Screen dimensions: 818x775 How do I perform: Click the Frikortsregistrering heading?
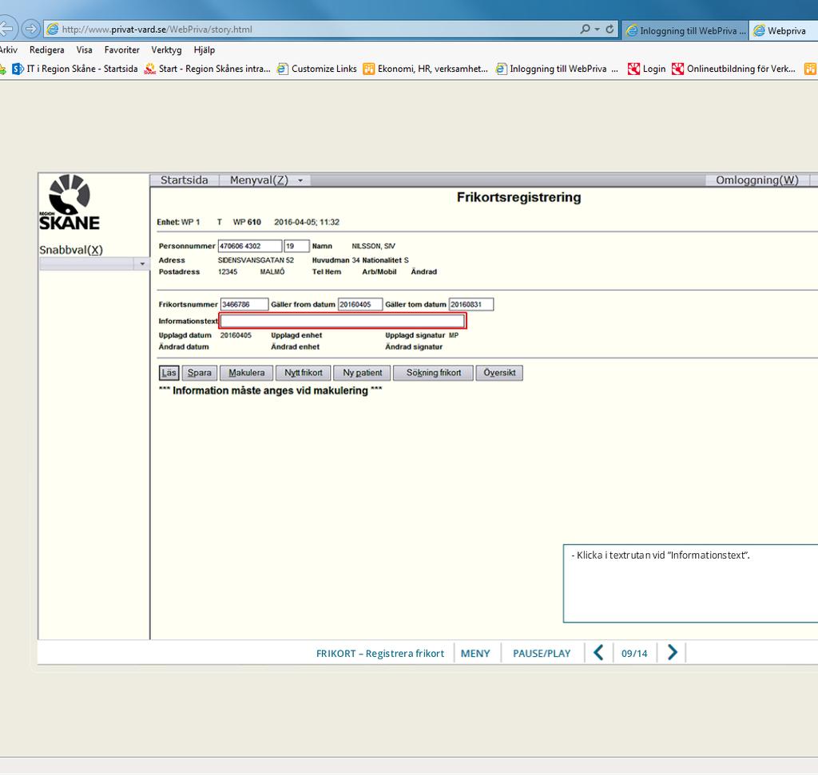tap(518, 197)
